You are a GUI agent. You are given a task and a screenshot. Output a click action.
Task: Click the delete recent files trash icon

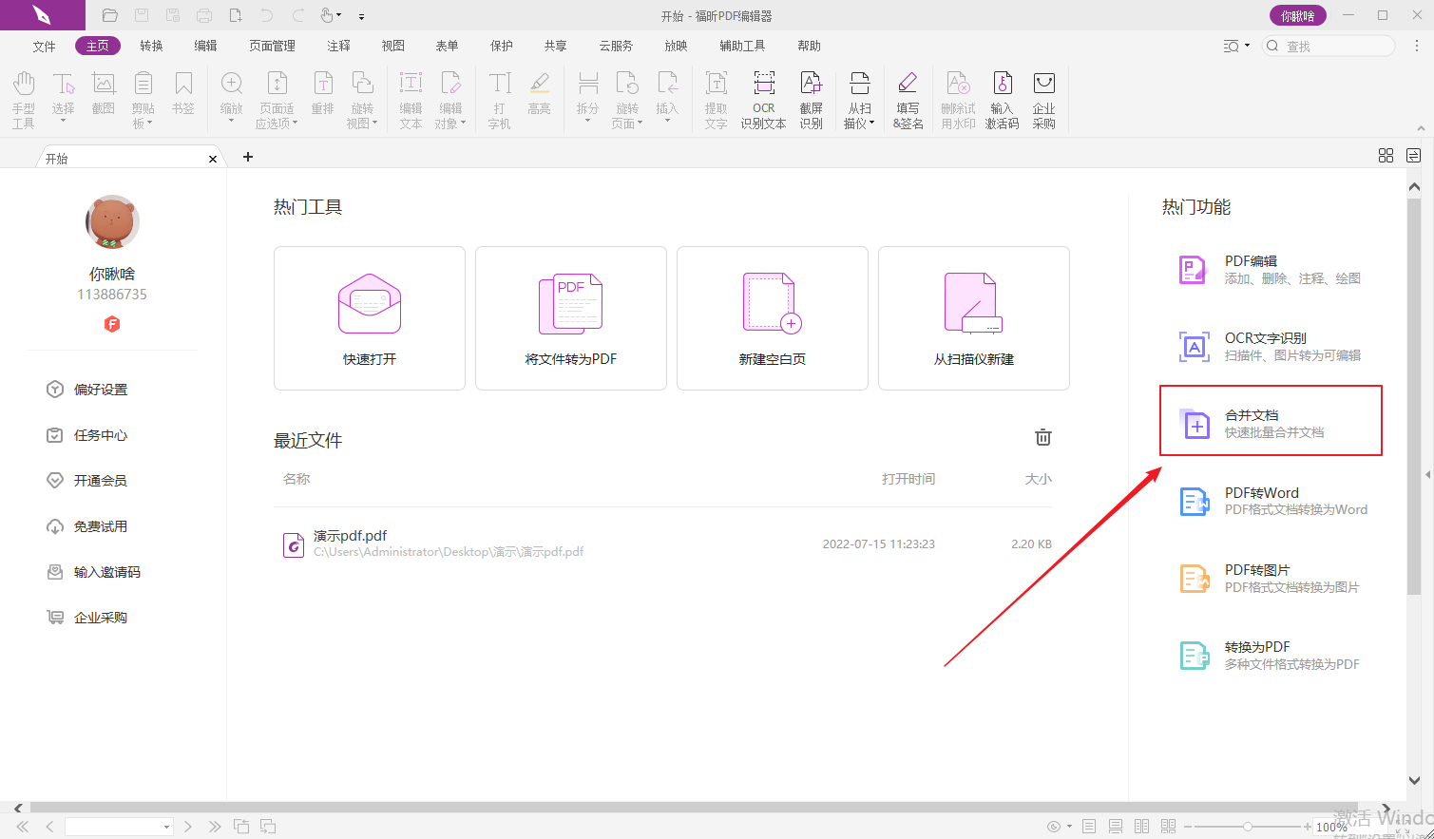pos(1043,437)
